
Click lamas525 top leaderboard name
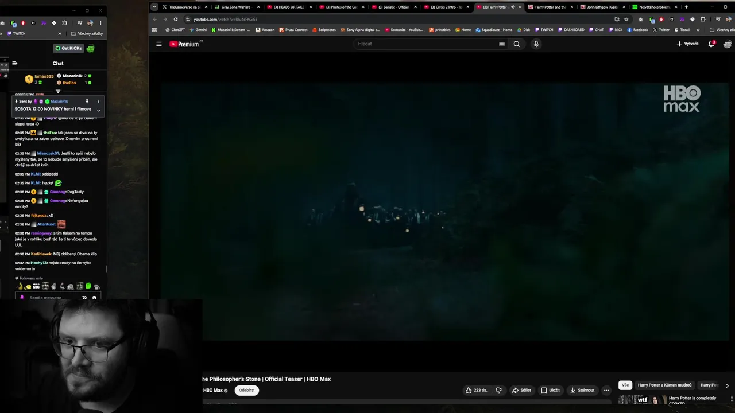click(x=44, y=76)
